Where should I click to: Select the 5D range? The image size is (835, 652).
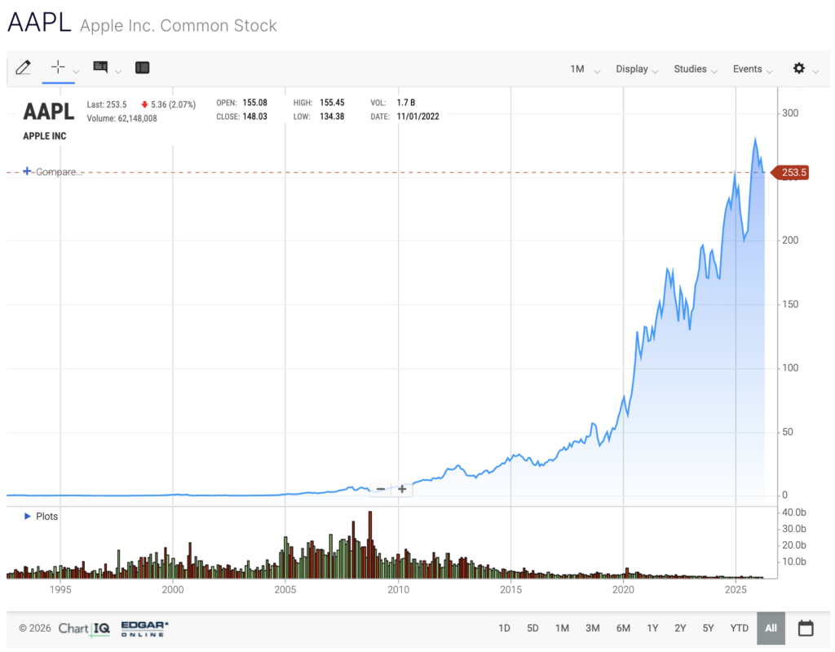(532, 628)
